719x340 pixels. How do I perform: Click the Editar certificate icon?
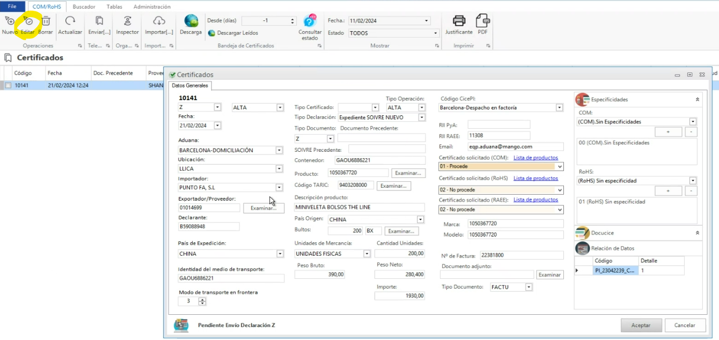28,21
